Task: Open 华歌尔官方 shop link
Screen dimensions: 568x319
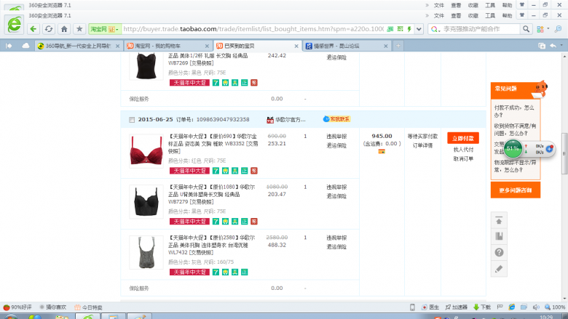Action: click(290, 120)
